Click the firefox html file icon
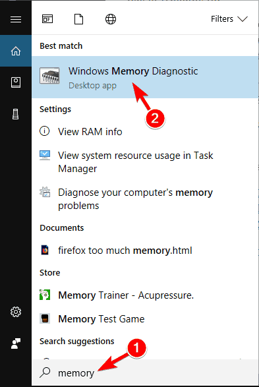This screenshot has height=387, width=259. point(45,250)
